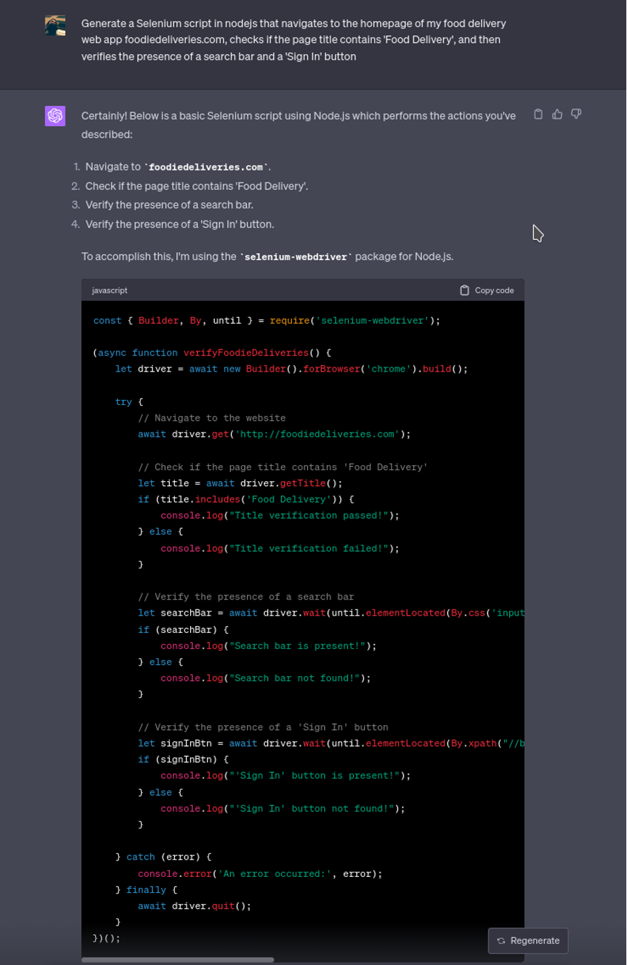The image size is (627, 965).
Task: Click the user profile avatar
Action: point(55,26)
